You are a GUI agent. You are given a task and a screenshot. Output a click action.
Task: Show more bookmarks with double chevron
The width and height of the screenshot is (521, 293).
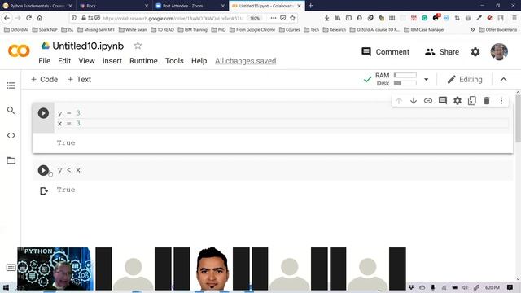coord(472,29)
